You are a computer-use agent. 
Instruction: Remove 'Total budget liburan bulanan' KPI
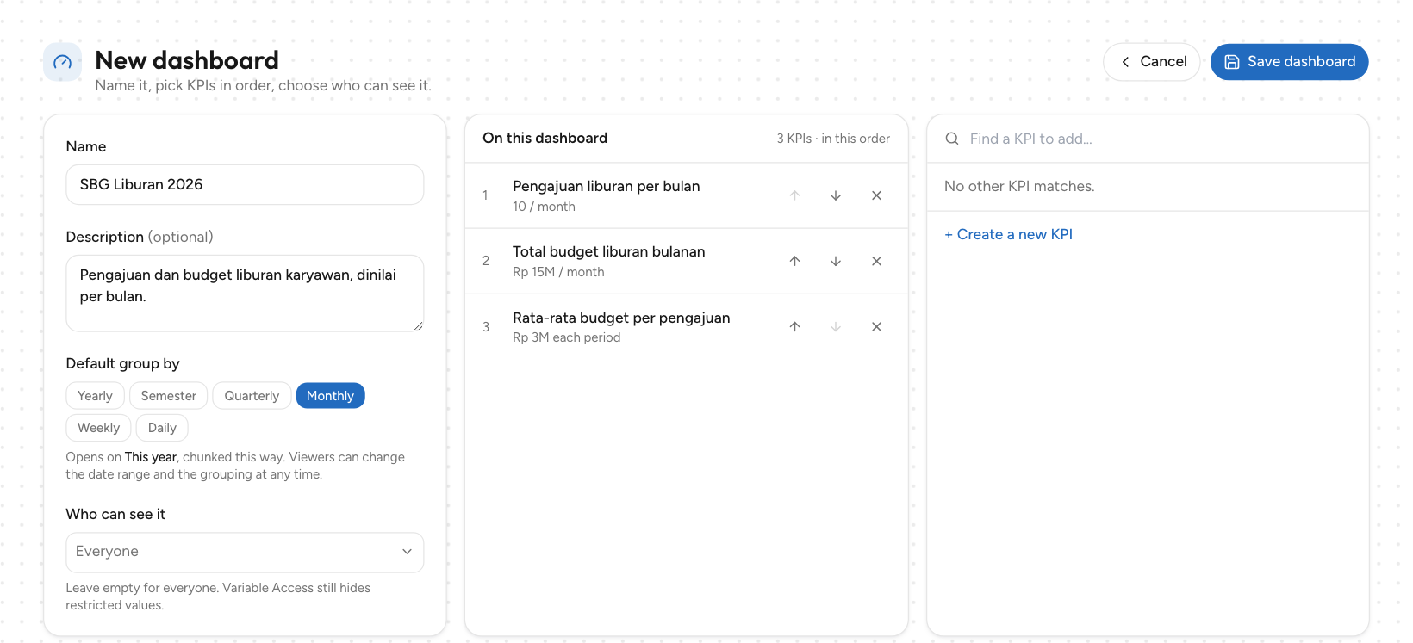[x=876, y=261]
